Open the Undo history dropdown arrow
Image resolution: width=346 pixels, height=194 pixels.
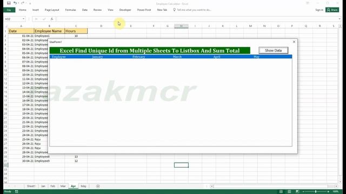click(18, 3)
